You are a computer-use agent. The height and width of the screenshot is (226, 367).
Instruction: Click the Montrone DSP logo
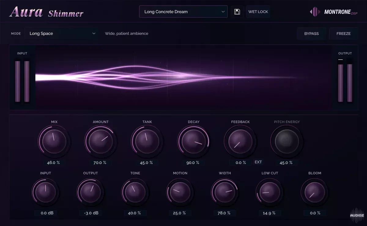click(333, 12)
